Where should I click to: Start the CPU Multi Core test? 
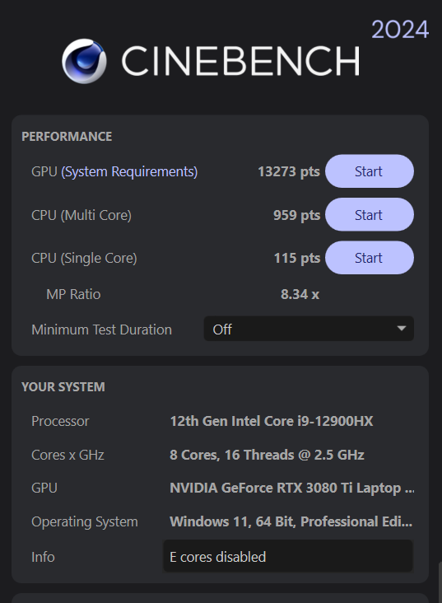tap(370, 214)
